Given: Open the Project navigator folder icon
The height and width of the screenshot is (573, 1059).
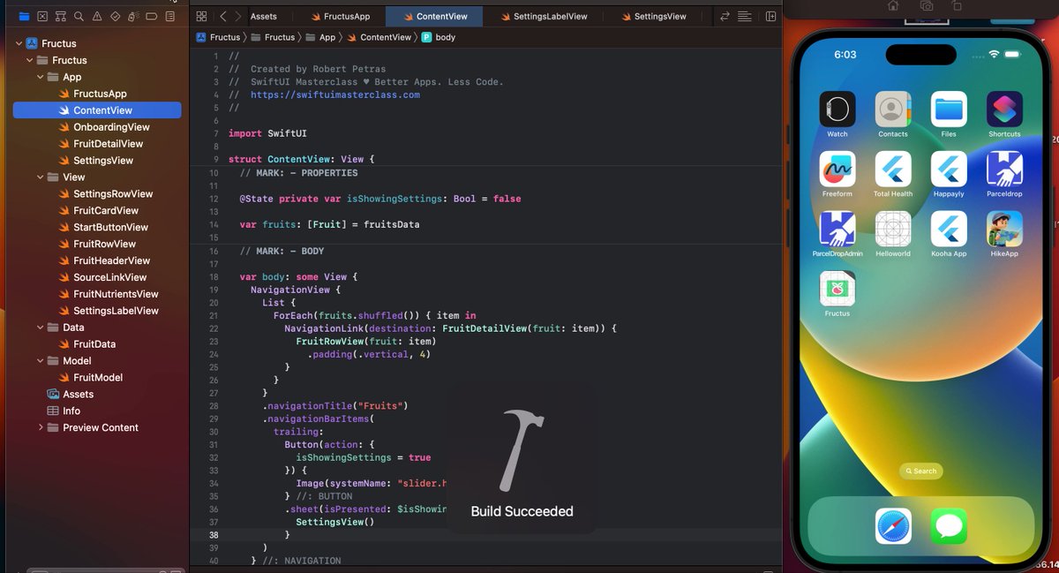Looking at the screenshot, I should pyautogui.click(x=24, y=16).
